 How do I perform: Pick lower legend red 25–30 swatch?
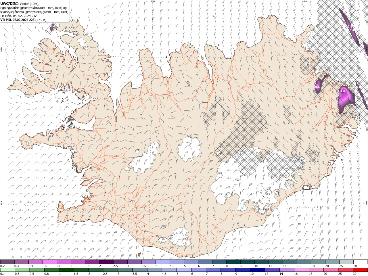click(x=345, y=270)
